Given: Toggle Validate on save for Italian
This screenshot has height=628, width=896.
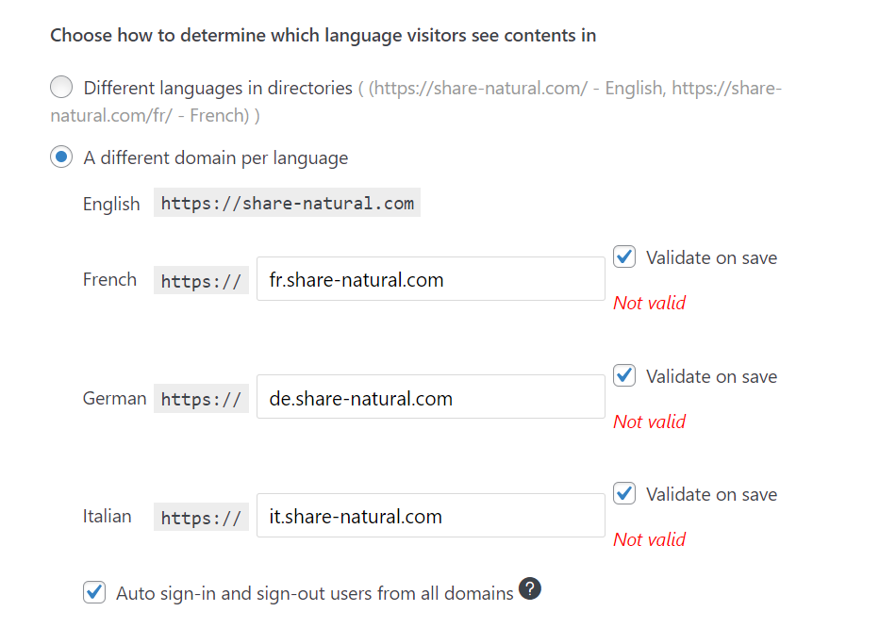Looking at the screenshot, I should 624,493.
